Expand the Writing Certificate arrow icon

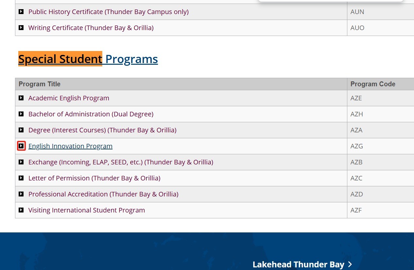click(21, 28)
